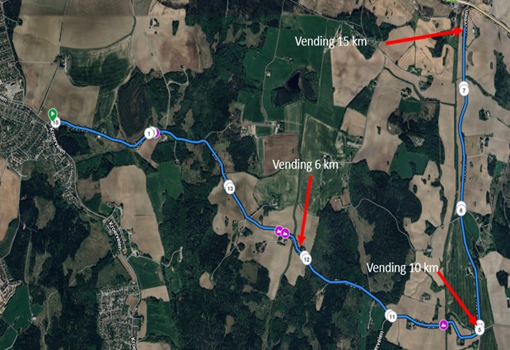Screen dimensions: 510x350
Task: Click the green start flag marker
Action: (53, 115)
